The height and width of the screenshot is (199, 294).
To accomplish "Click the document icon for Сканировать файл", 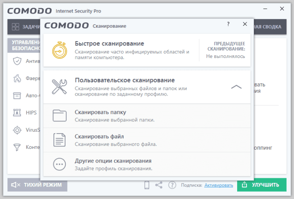I will (x=60, y=140).
